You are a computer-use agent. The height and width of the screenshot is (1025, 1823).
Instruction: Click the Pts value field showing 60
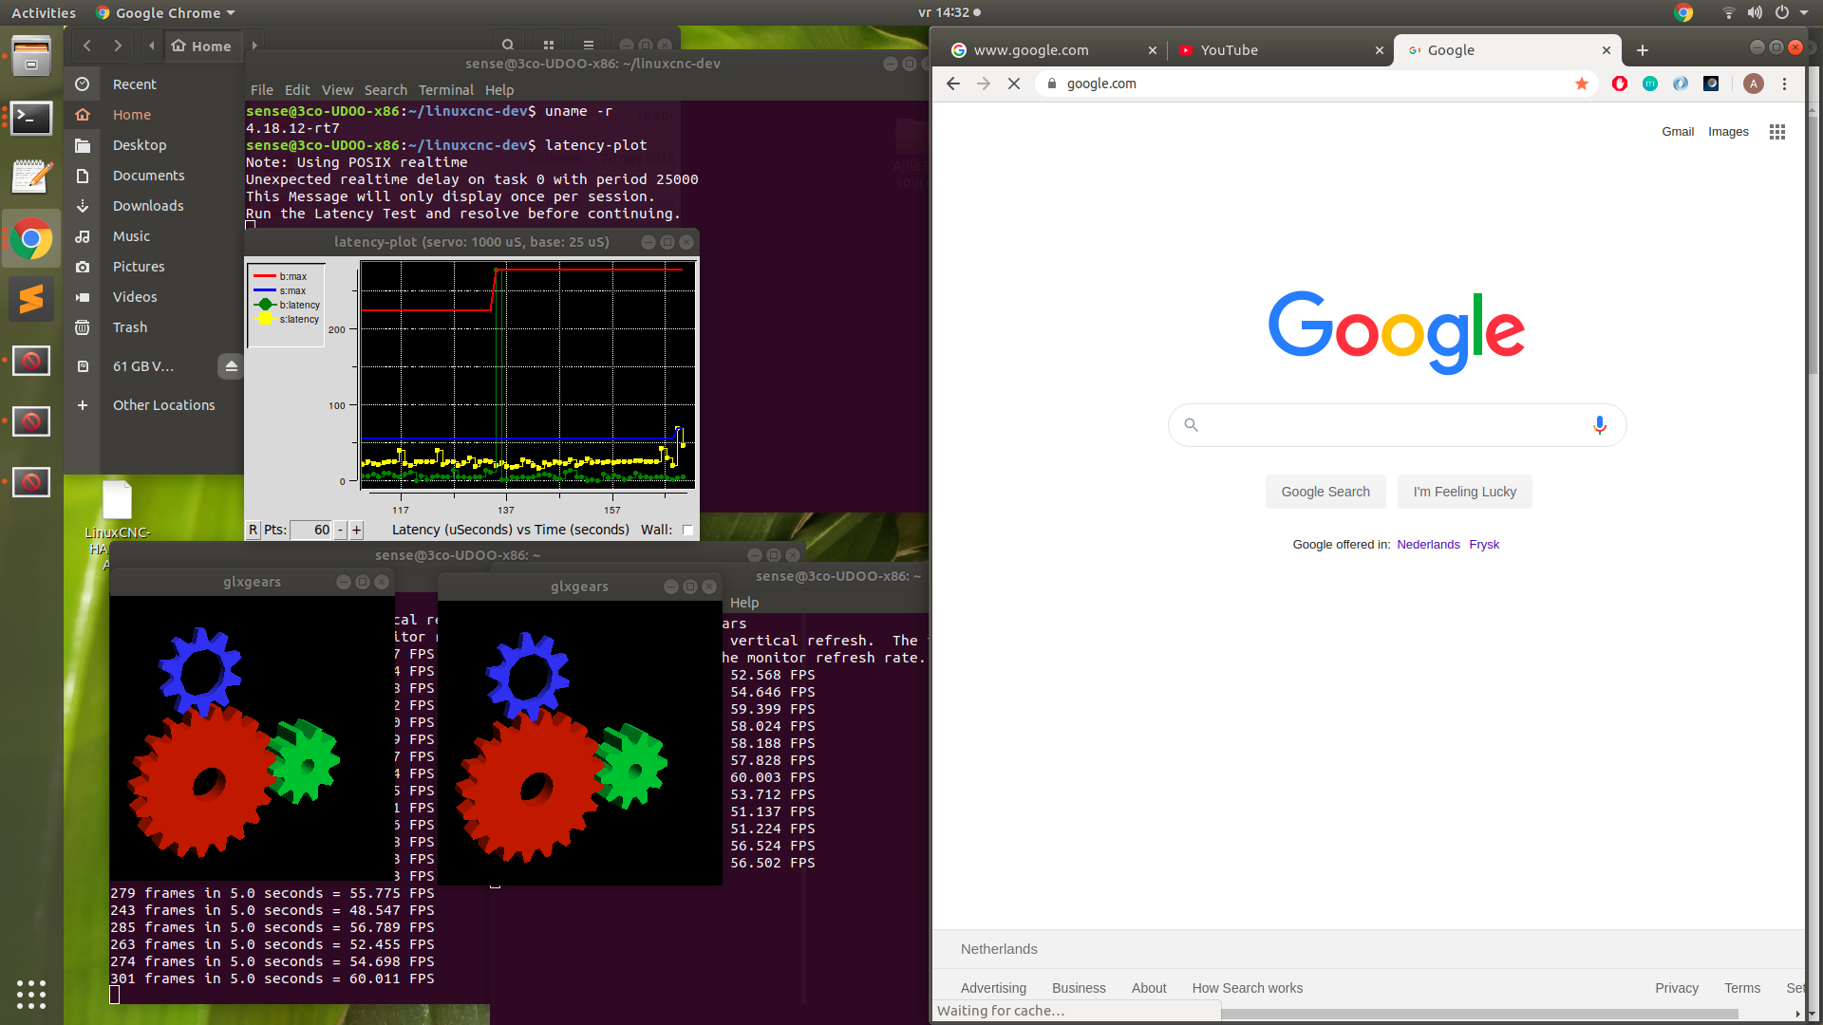point(311,530)
